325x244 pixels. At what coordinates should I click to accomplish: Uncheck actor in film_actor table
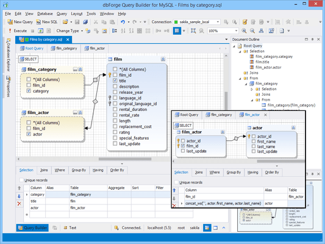point(29,134)
